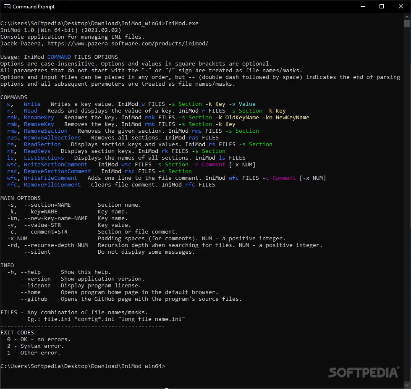Close the Command Prompt window
The width and height of the screenshot is (411, 389).
click(x=401, y=7)
